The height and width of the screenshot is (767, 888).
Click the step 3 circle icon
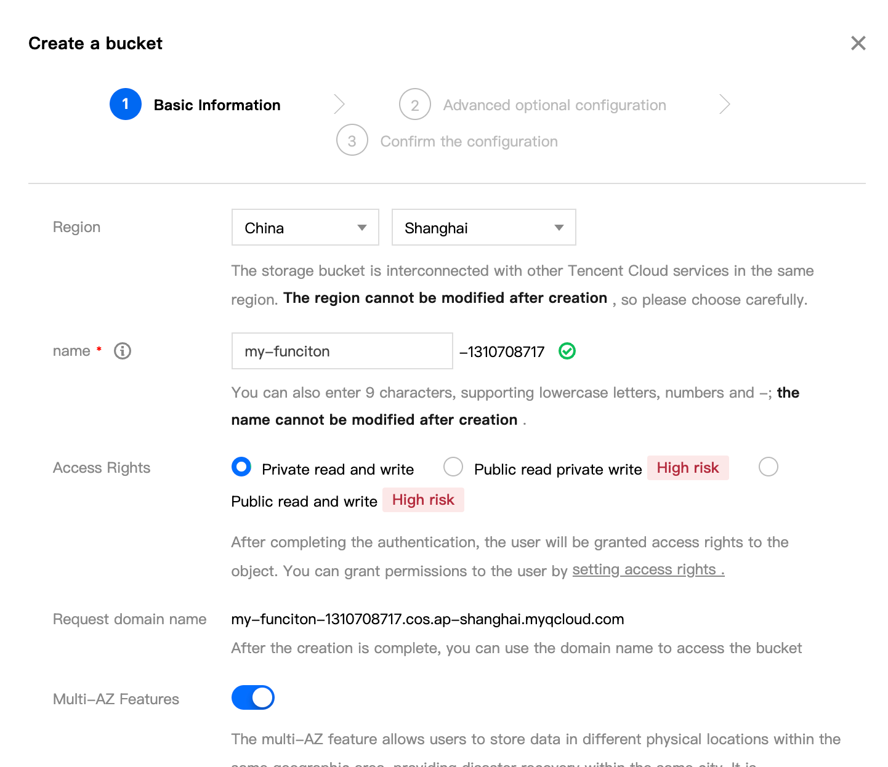[352, 140]
